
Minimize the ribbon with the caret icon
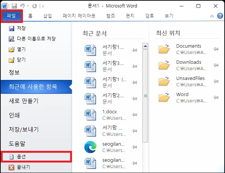212,16
